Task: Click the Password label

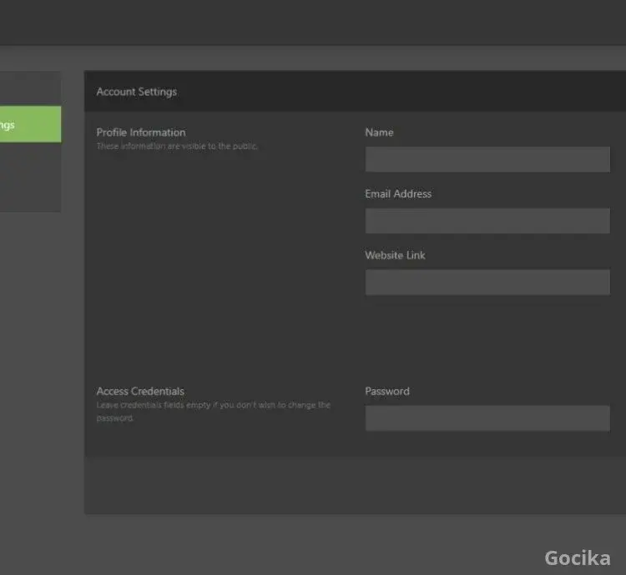Action: [x=387, y=392]
